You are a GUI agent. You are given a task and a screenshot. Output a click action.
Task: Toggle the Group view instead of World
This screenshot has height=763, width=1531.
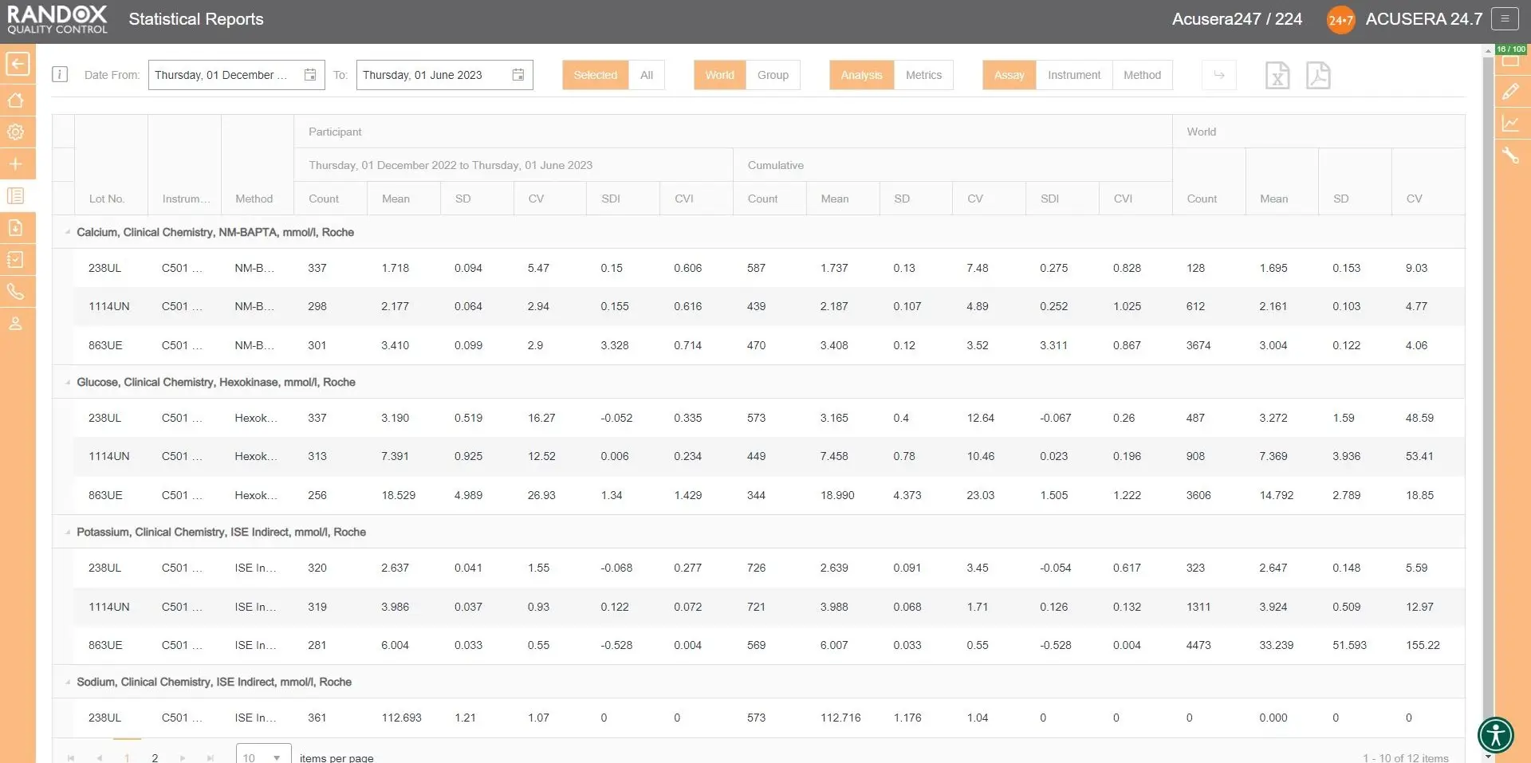[x=773, y=75]
